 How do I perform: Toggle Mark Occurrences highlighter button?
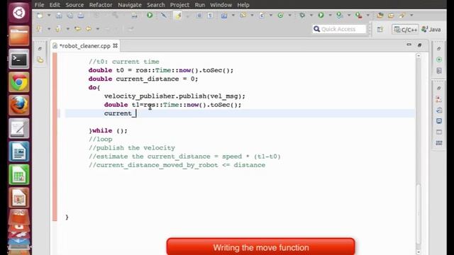point(177,16)
